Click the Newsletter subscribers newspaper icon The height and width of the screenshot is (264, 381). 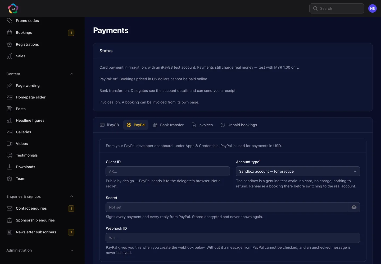point(10,232)
